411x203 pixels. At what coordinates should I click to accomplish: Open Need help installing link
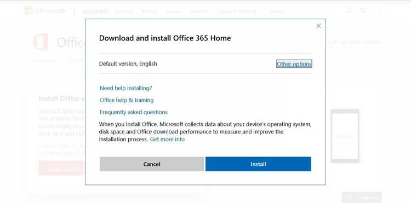(126, 88)
